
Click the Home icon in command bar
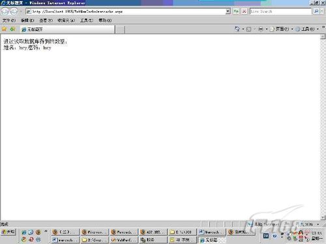pos(237,29)
